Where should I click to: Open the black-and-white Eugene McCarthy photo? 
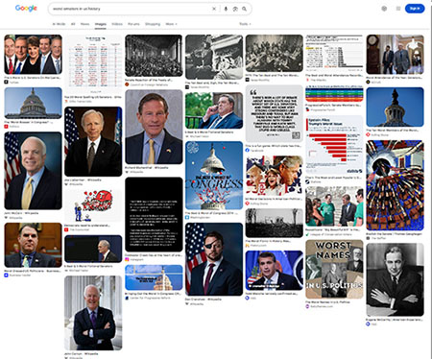coord(396,279)
